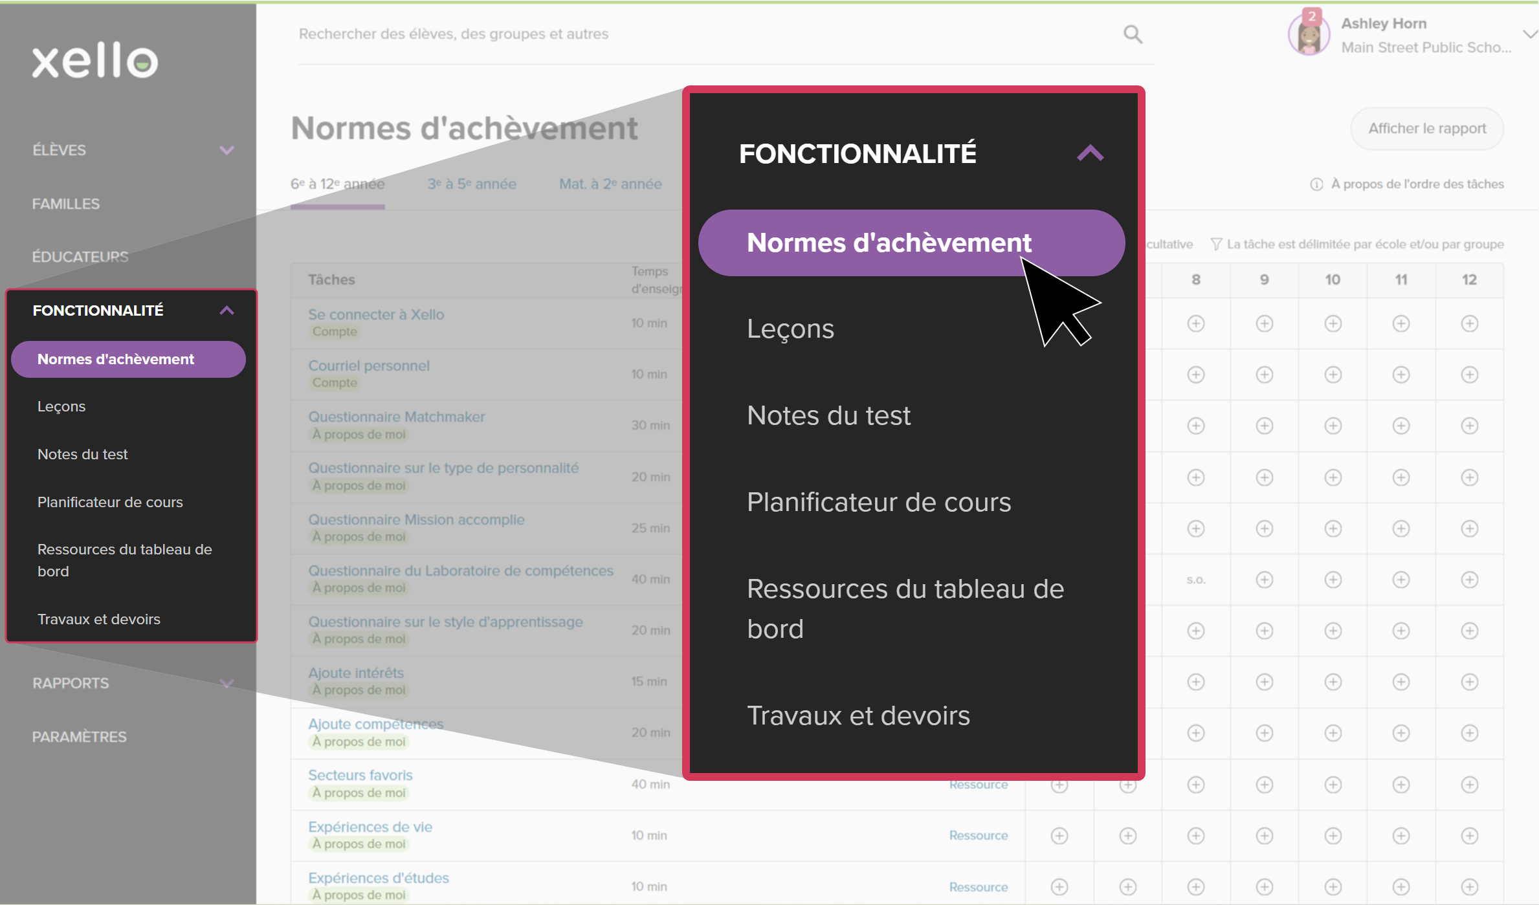Open PARAMÈTRES in the sidebar
The height and width of the screenshot is (905, 1539).
(80, 737)
